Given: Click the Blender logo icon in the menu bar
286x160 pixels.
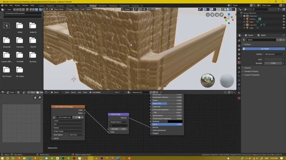Looking at the screenshot, I should (x=2, y=5).
